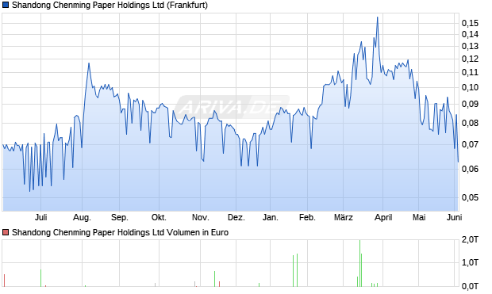Click the volume title 'Shandong Chenming Paper Holdings Ltd Volumen in Euro'

(120, 232)
